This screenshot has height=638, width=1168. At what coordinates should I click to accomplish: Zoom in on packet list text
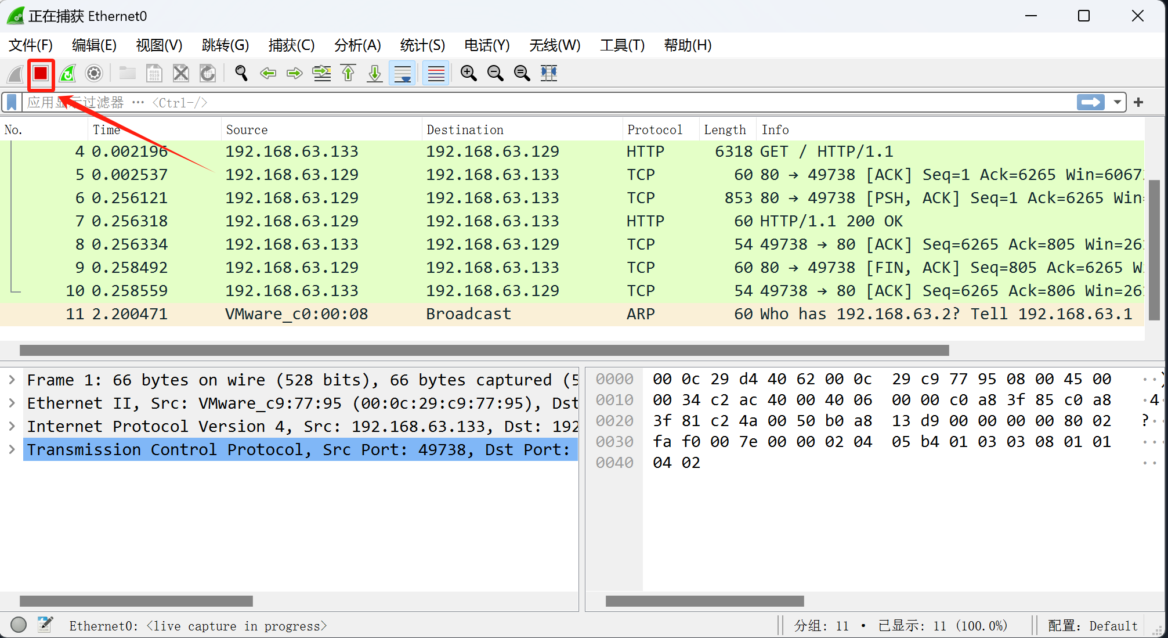pyautogui.click(x=468, y=73)
